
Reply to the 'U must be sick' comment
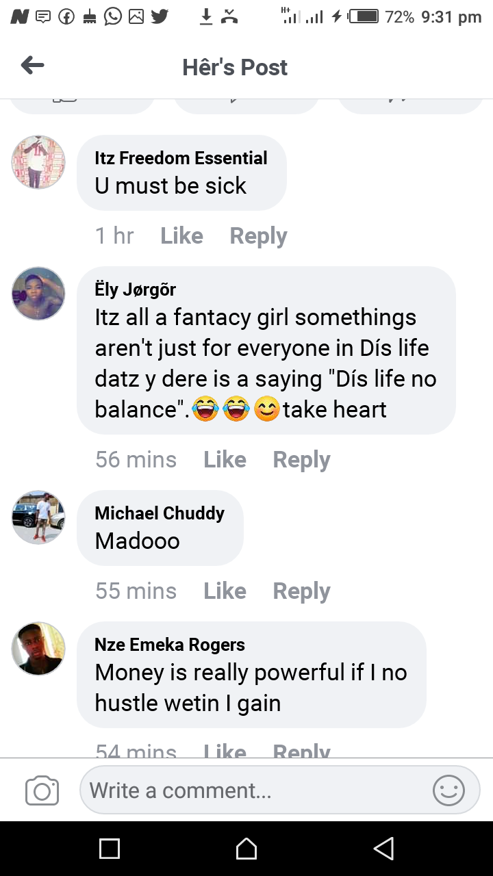[258, 236]
